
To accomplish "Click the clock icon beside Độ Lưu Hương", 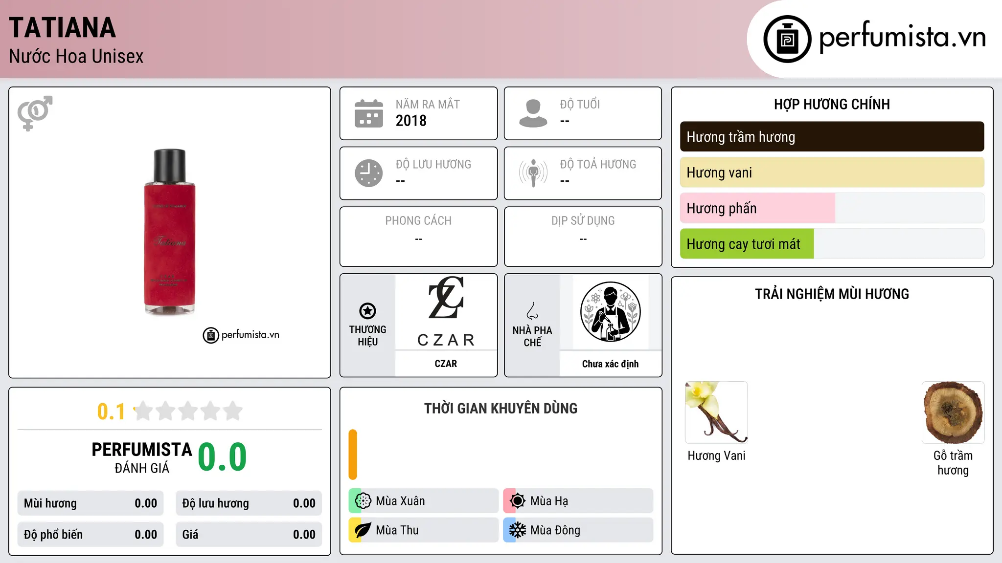I will (369, 173).
